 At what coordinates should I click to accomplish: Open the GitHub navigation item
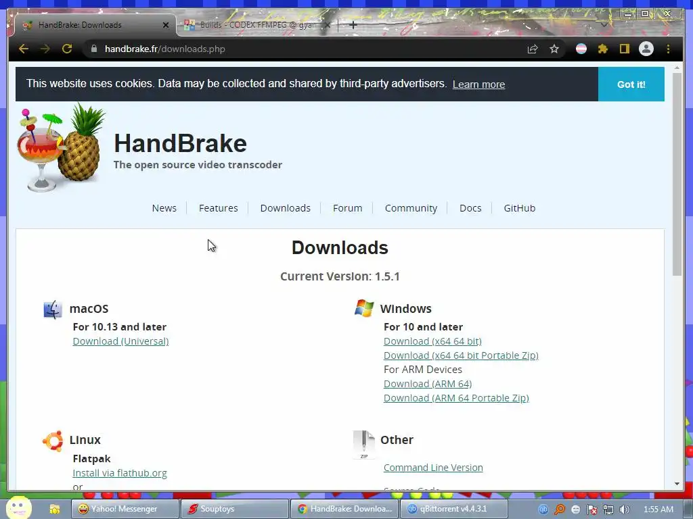(519, 208)
